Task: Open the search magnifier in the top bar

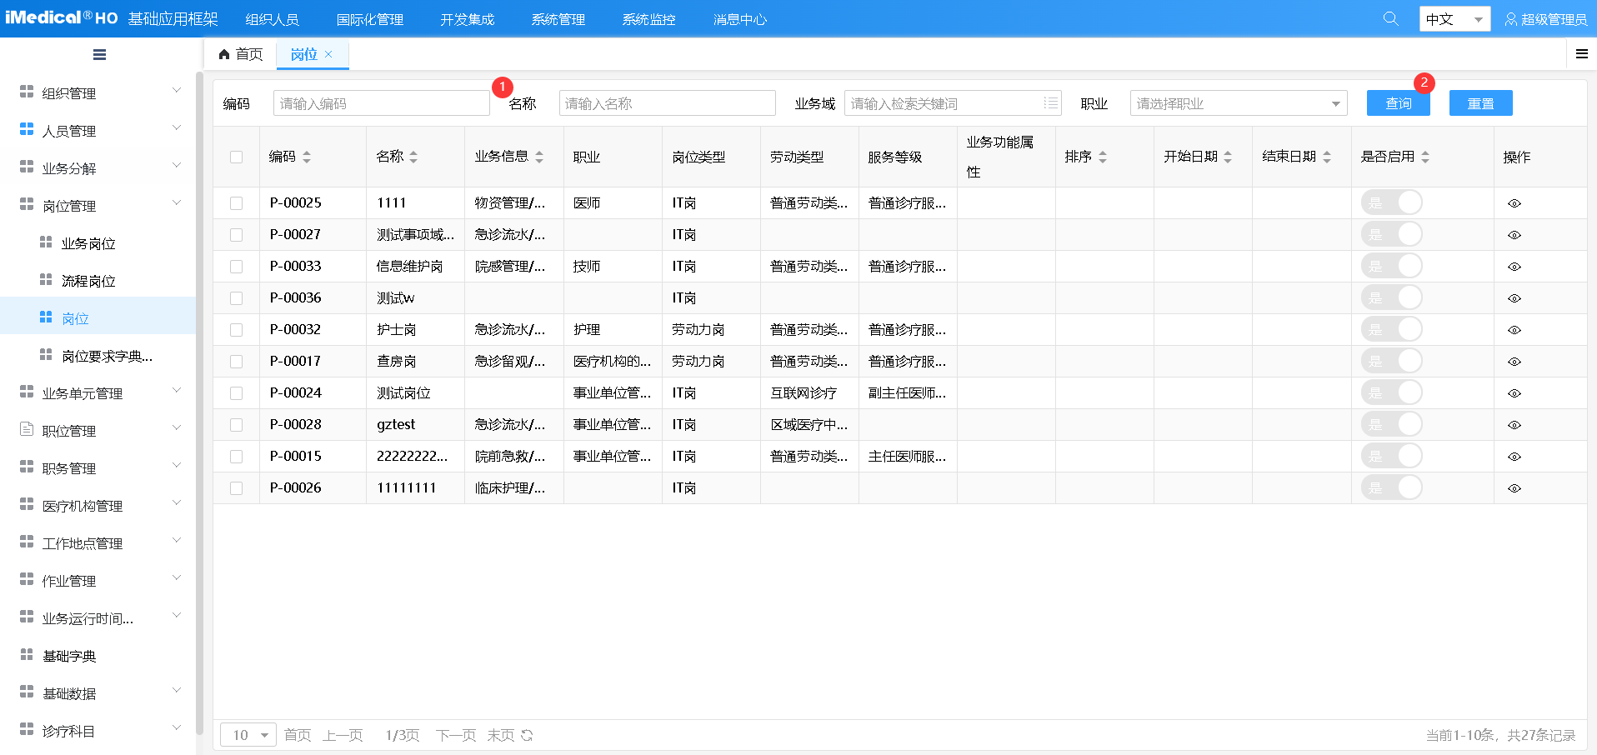Action: tap(1389, 17)
